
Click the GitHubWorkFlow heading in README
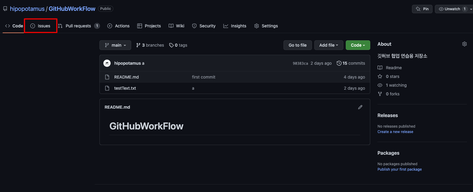pos(146,126)
